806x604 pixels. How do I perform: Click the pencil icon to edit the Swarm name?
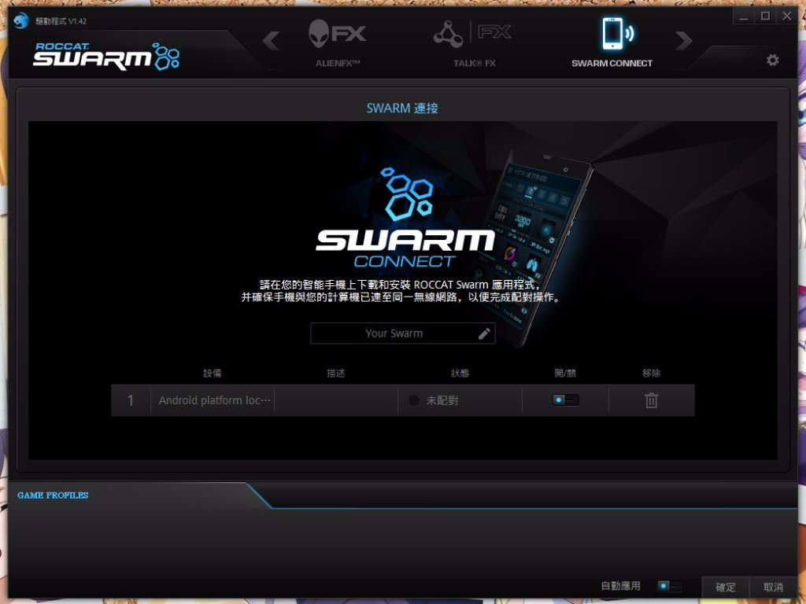pyautogui.click(x=484, y=333)
